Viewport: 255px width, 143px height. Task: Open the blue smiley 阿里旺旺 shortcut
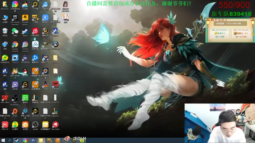45,5
